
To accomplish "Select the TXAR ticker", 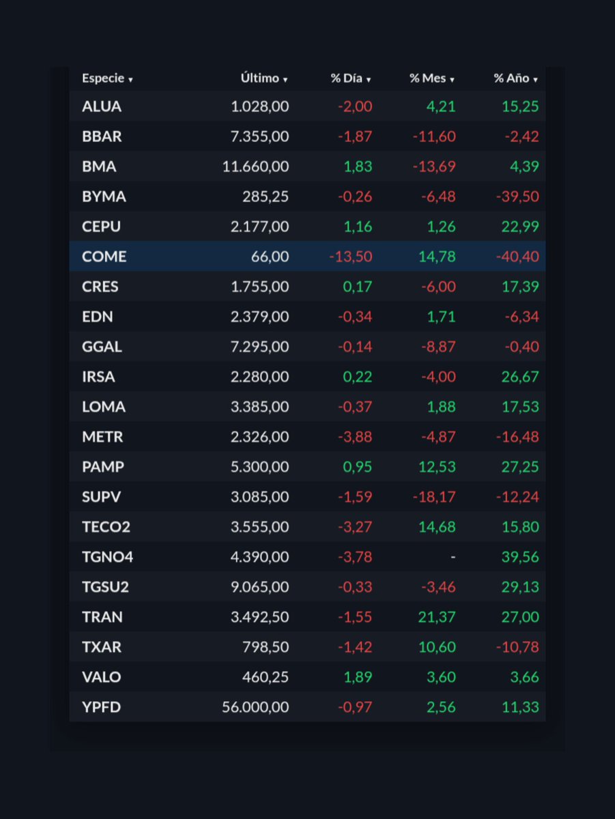I will pyautogui.click(x=102, y=647).
